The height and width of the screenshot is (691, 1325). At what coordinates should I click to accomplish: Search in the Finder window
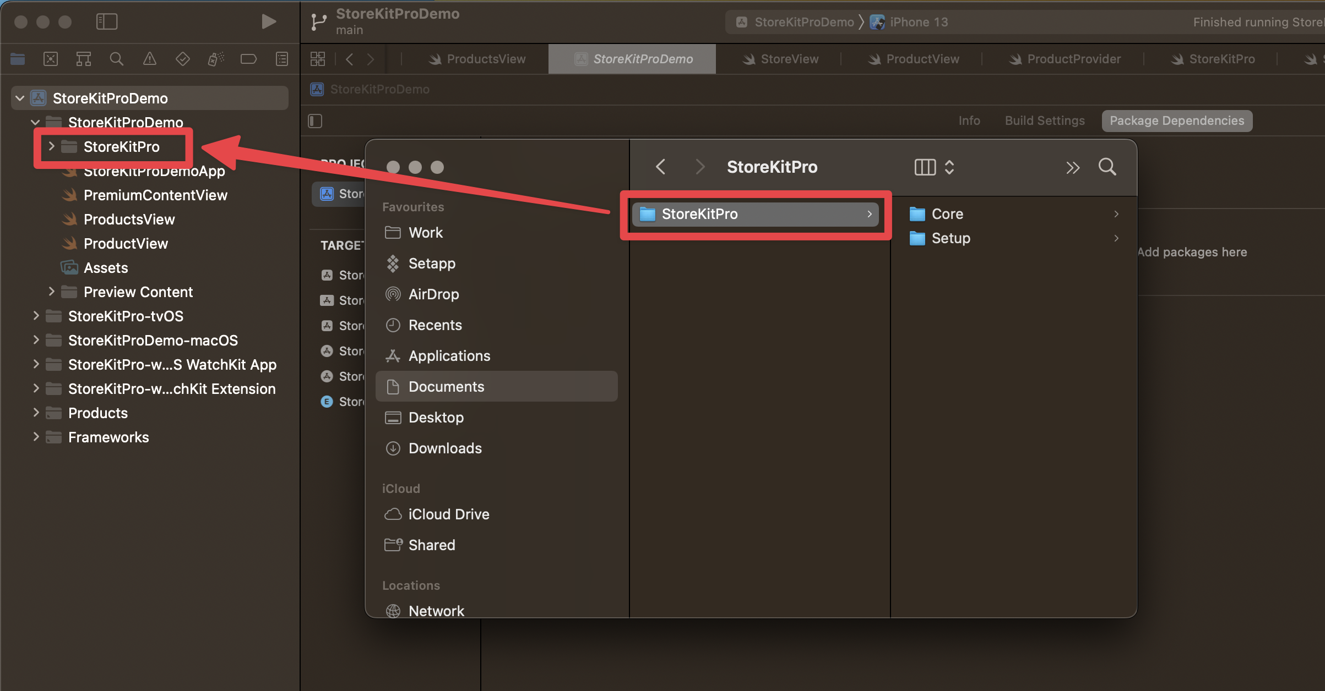1107,167
